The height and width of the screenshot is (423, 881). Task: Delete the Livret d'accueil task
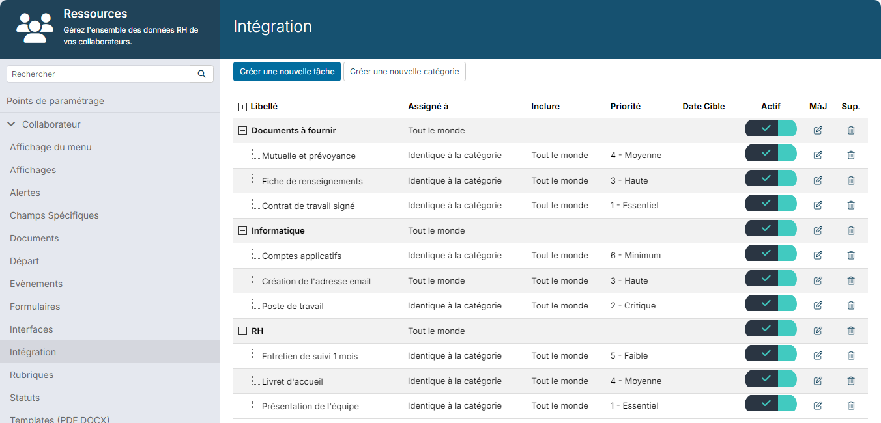tap(851, 381)
